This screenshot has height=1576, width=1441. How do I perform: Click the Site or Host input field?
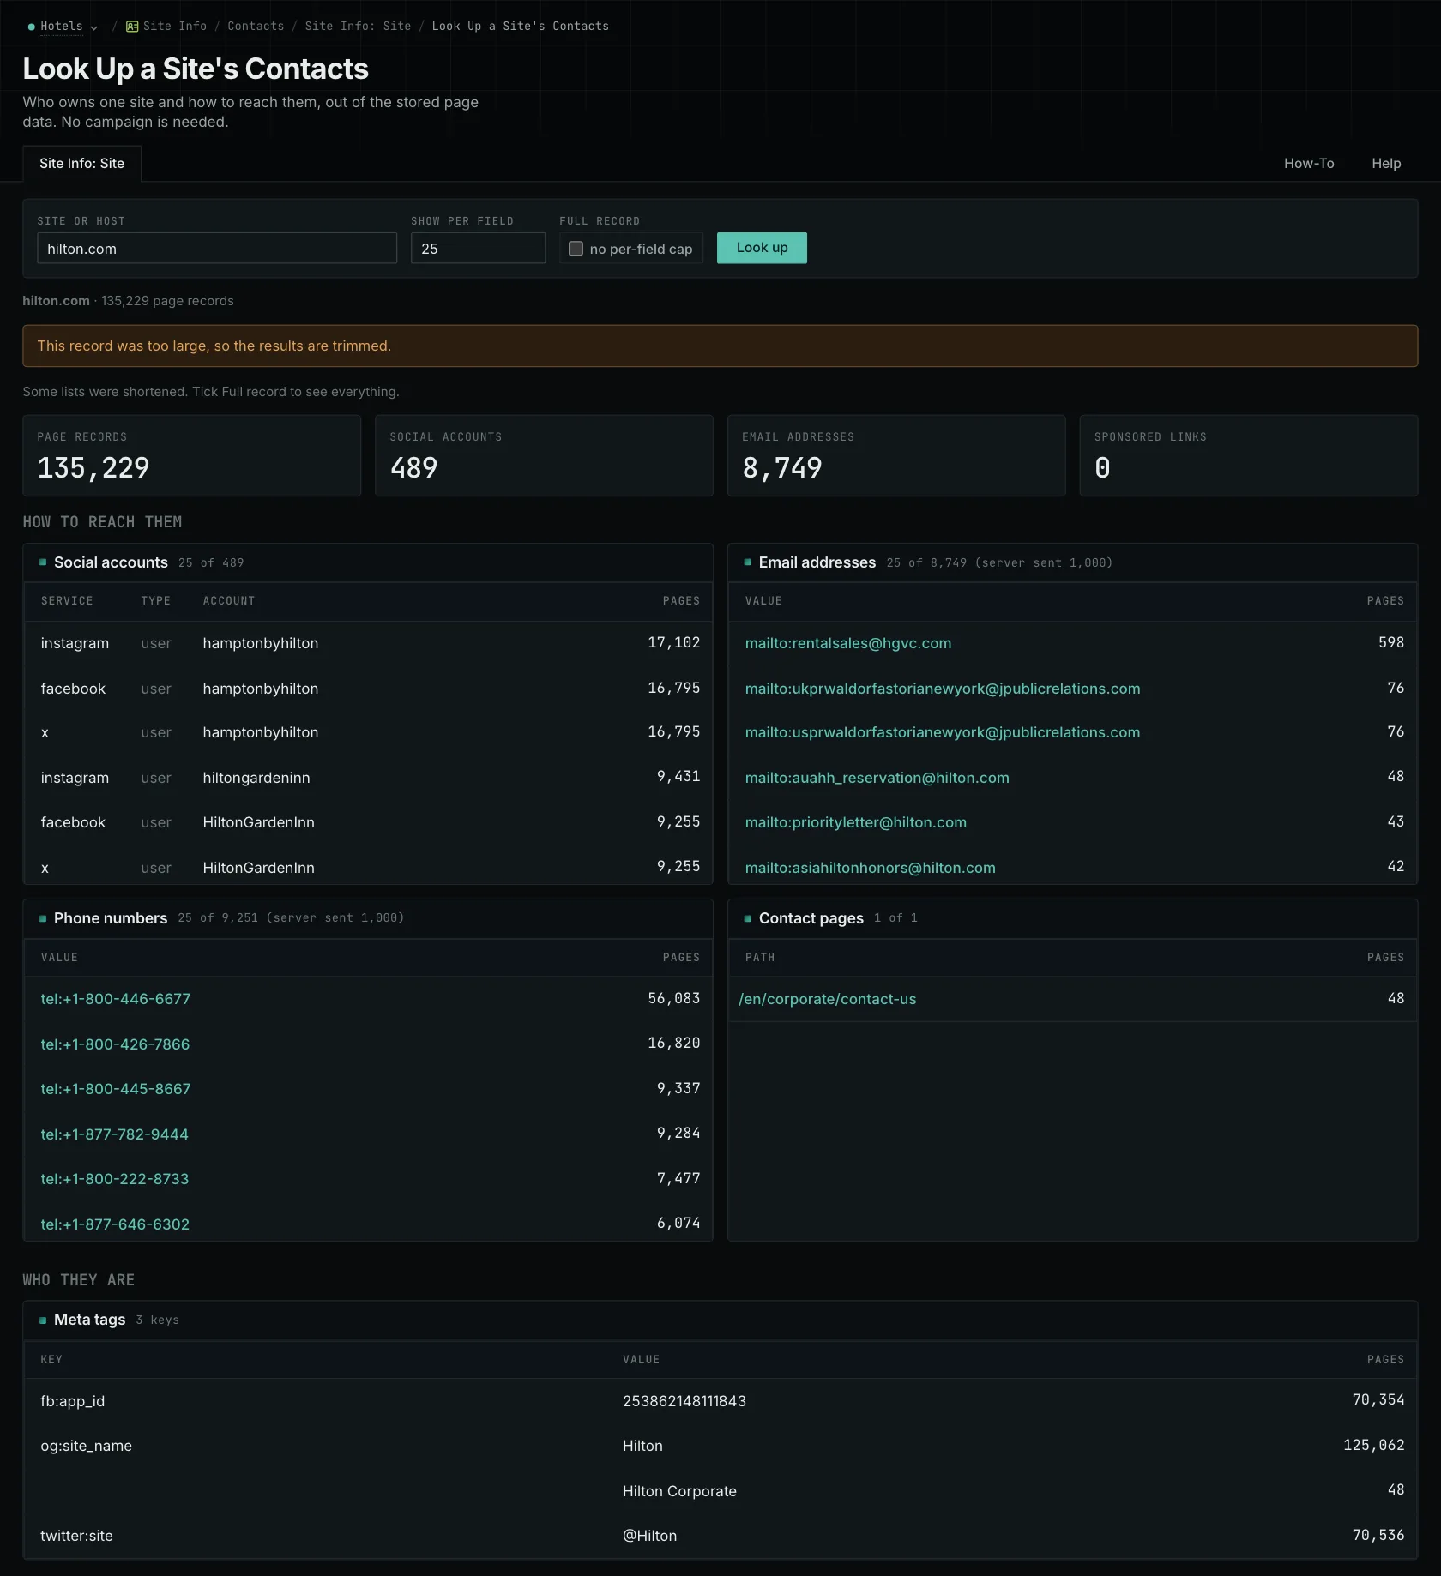pos(217,249)
